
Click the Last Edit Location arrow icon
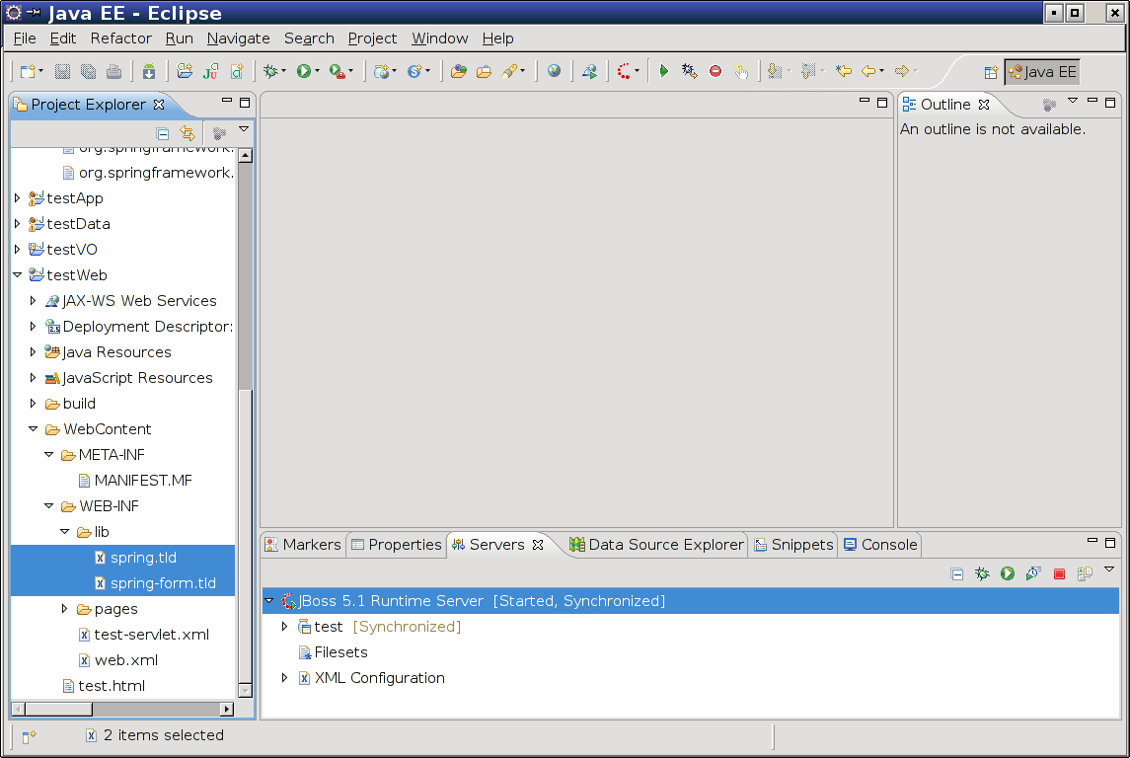[843, 71]
